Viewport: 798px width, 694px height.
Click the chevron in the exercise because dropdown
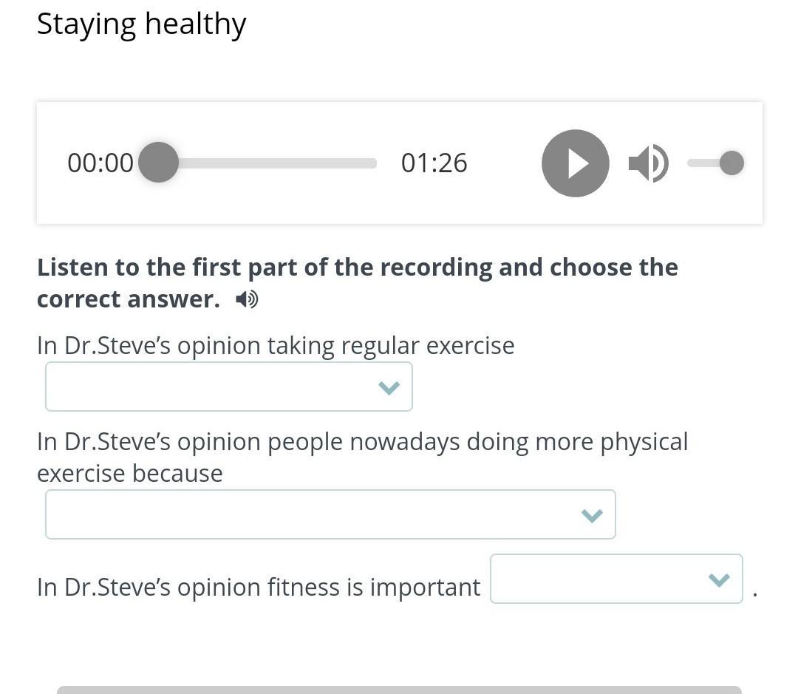pos(592,516)
